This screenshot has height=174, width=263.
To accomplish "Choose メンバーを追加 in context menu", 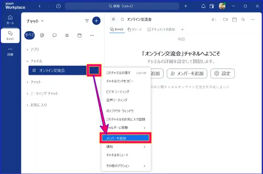I will coord(125,138).
